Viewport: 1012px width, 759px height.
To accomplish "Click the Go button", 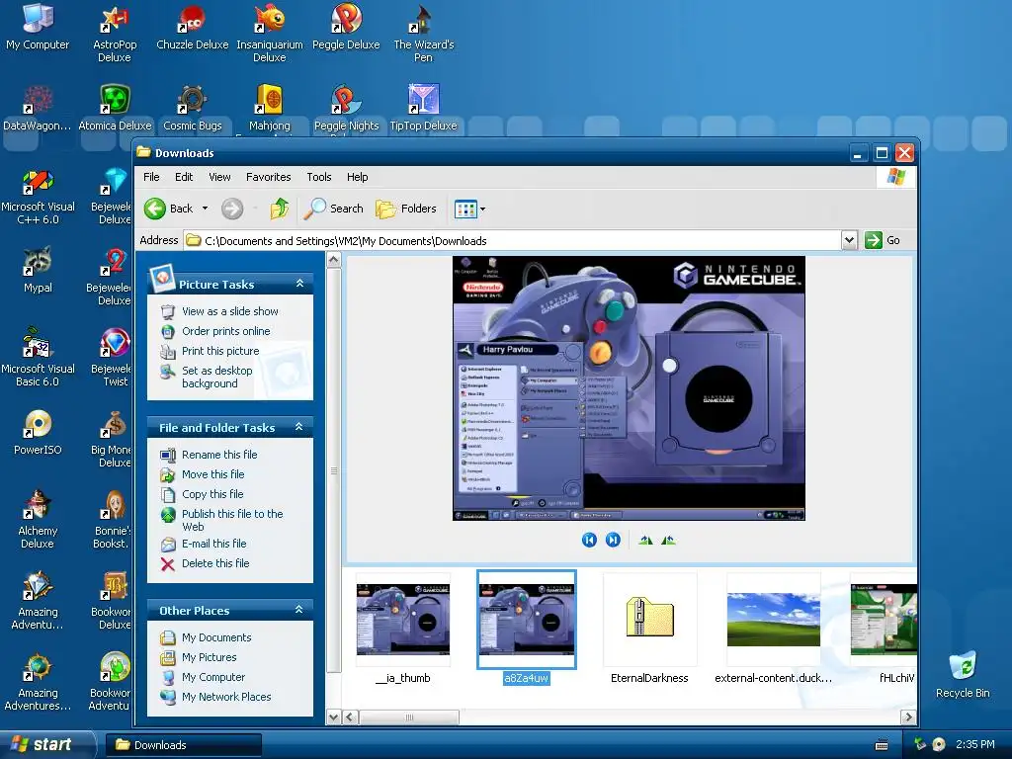I will click(x=883, y=240).
